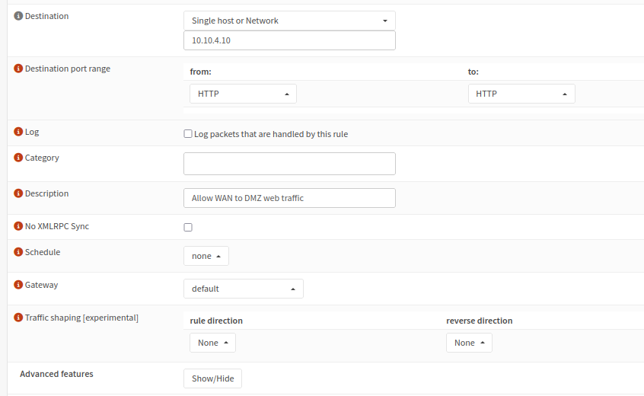This screenshot has height=396, width=644.
Task: Show help for the Log option
Action: [19, 132]
